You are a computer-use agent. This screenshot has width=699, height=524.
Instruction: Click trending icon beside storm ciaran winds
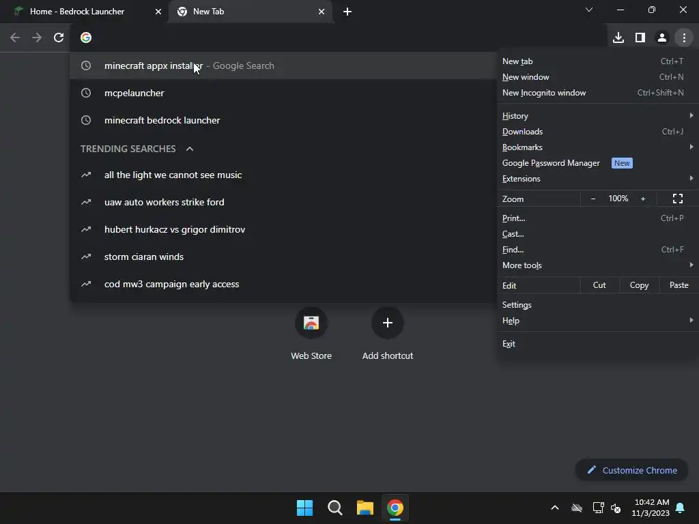(x=86, y=257)
